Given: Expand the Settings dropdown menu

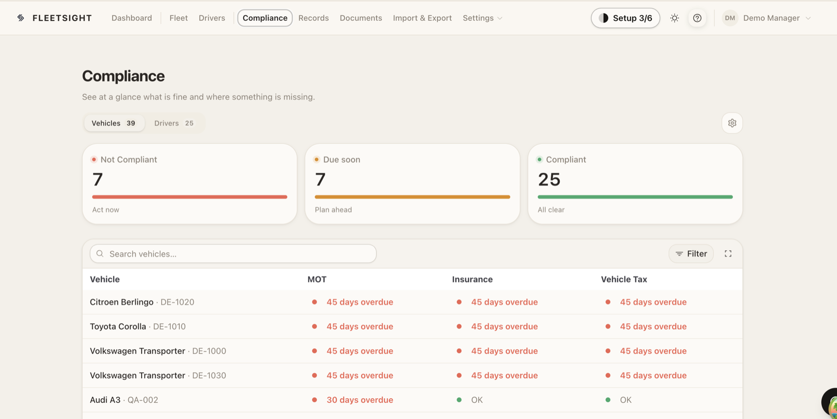Looking at the screenshot, I should tap(482, 18).
